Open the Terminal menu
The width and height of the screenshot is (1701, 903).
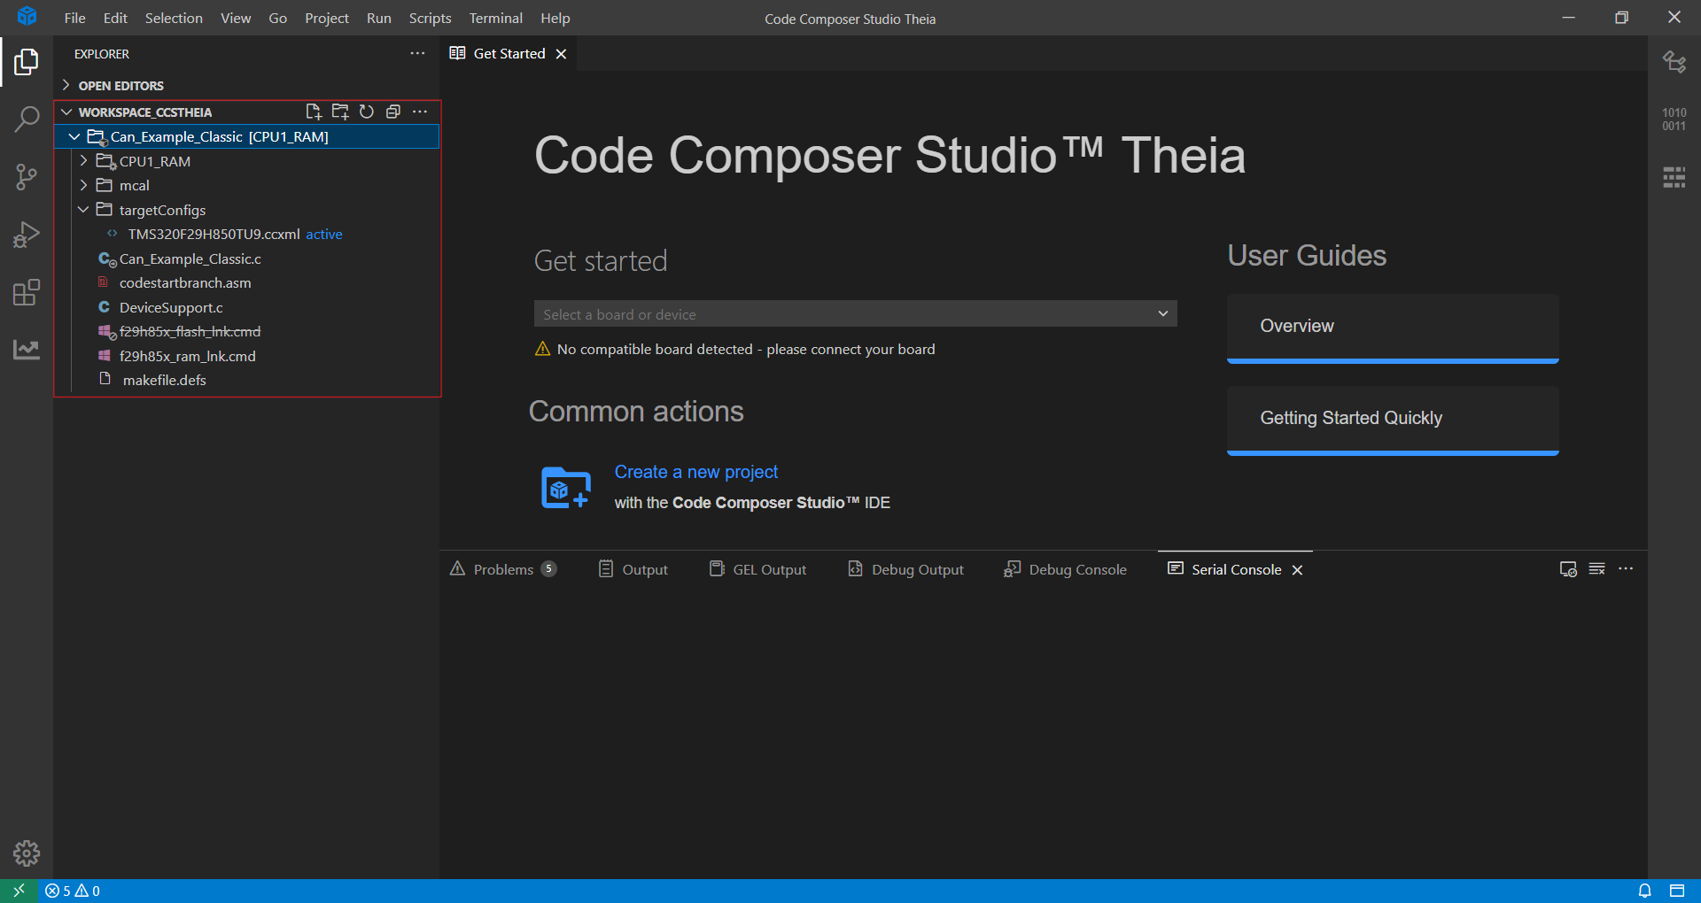click(x=495, y=18)
